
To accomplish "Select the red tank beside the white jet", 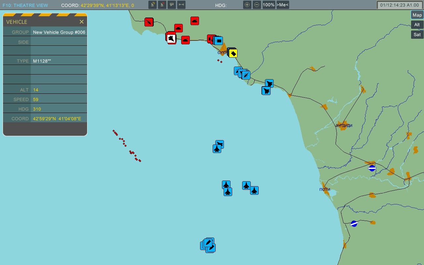I will coord(179,28).
